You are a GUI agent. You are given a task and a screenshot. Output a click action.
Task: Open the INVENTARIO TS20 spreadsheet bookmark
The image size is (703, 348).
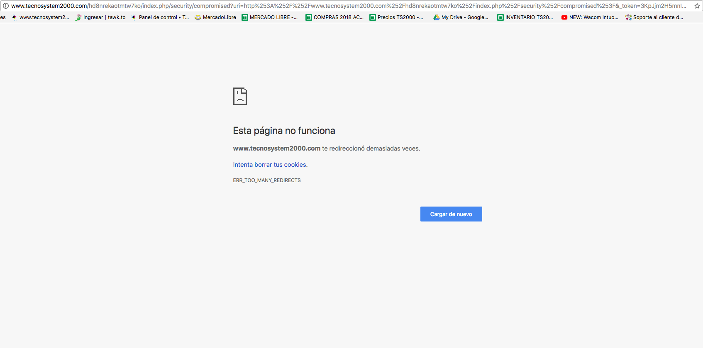tap(525, 17)
